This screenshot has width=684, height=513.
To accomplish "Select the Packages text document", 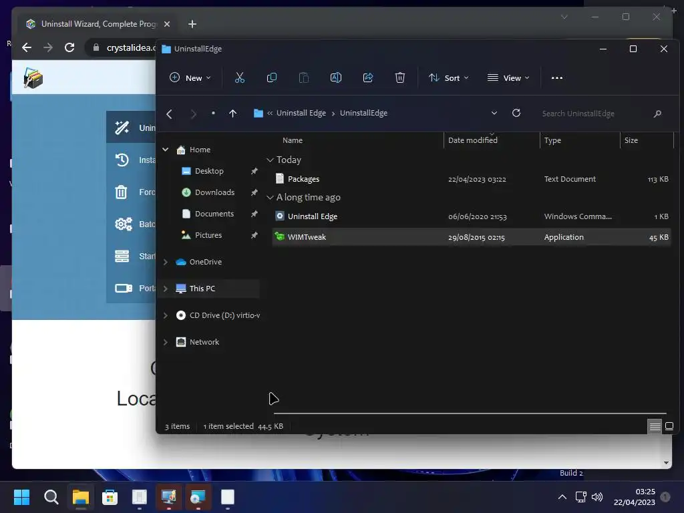I will coord(472,179).
